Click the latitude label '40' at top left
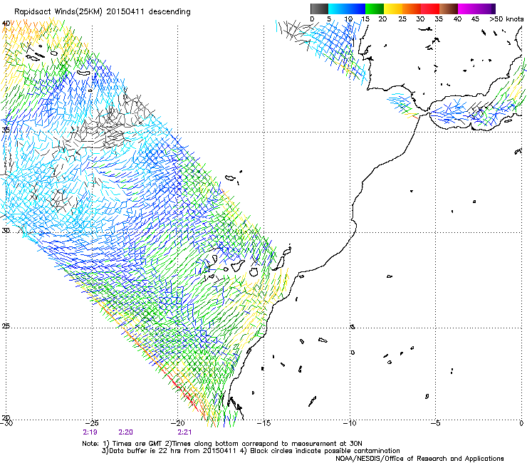 (6, 24)
